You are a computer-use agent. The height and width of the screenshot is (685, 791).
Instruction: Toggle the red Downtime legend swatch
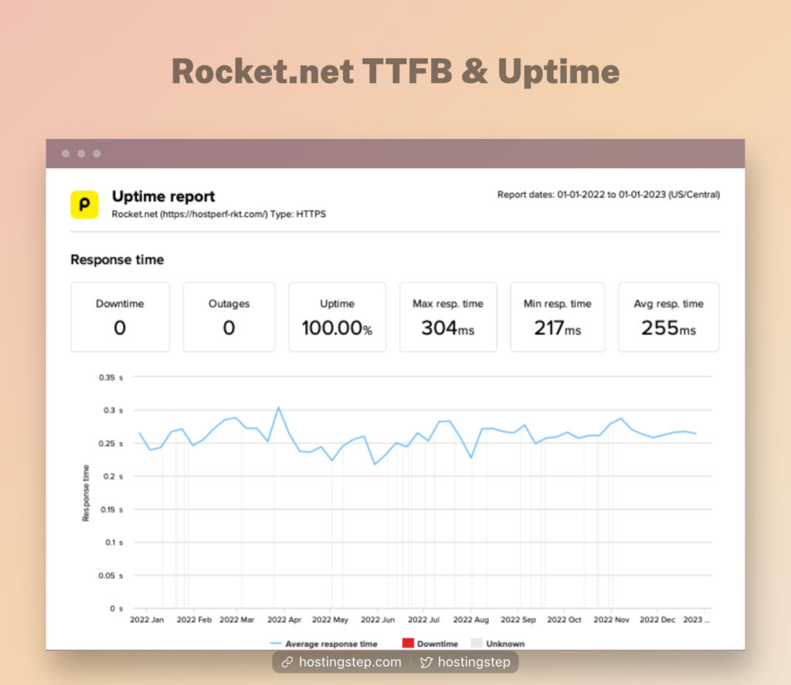pyautogui.click(x=408, y=643)
